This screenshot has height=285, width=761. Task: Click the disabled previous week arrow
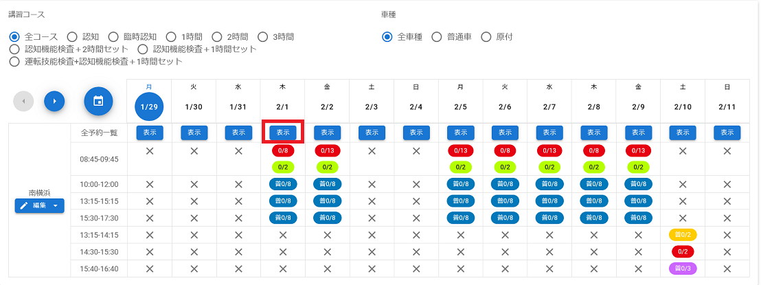click(23, 101)
